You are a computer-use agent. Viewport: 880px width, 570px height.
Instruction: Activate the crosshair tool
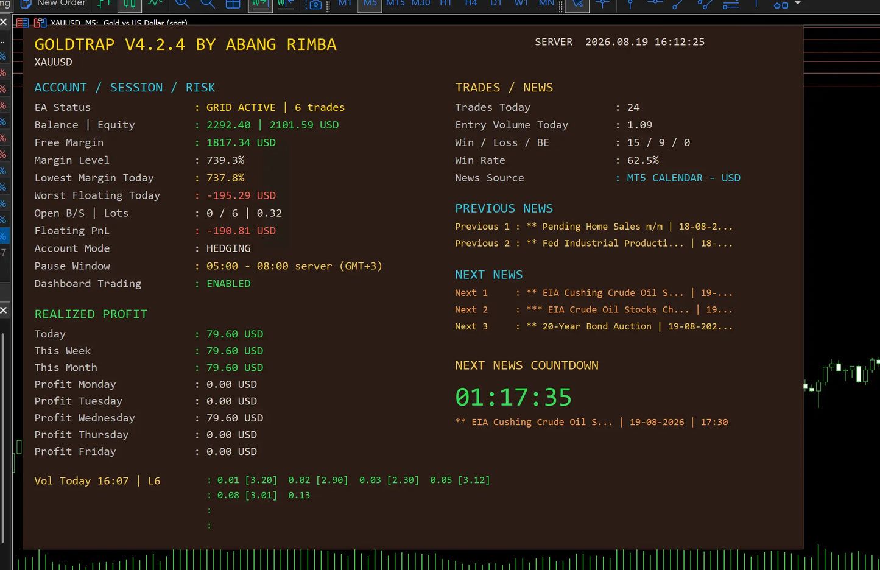603,4
